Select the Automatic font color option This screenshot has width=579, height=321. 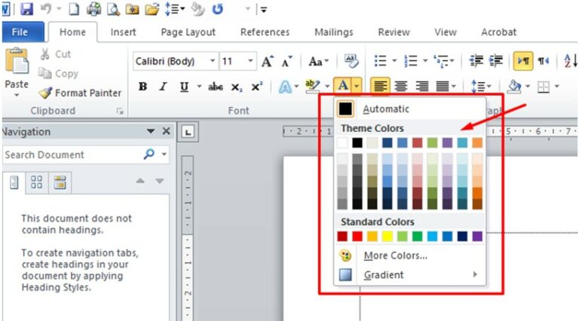coord(386,109)
